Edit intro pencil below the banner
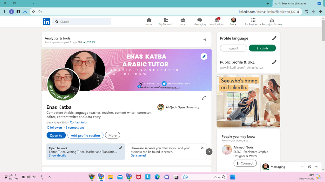Screen dimensions: 325x182 pyautogui.click(x=204, y=98)
